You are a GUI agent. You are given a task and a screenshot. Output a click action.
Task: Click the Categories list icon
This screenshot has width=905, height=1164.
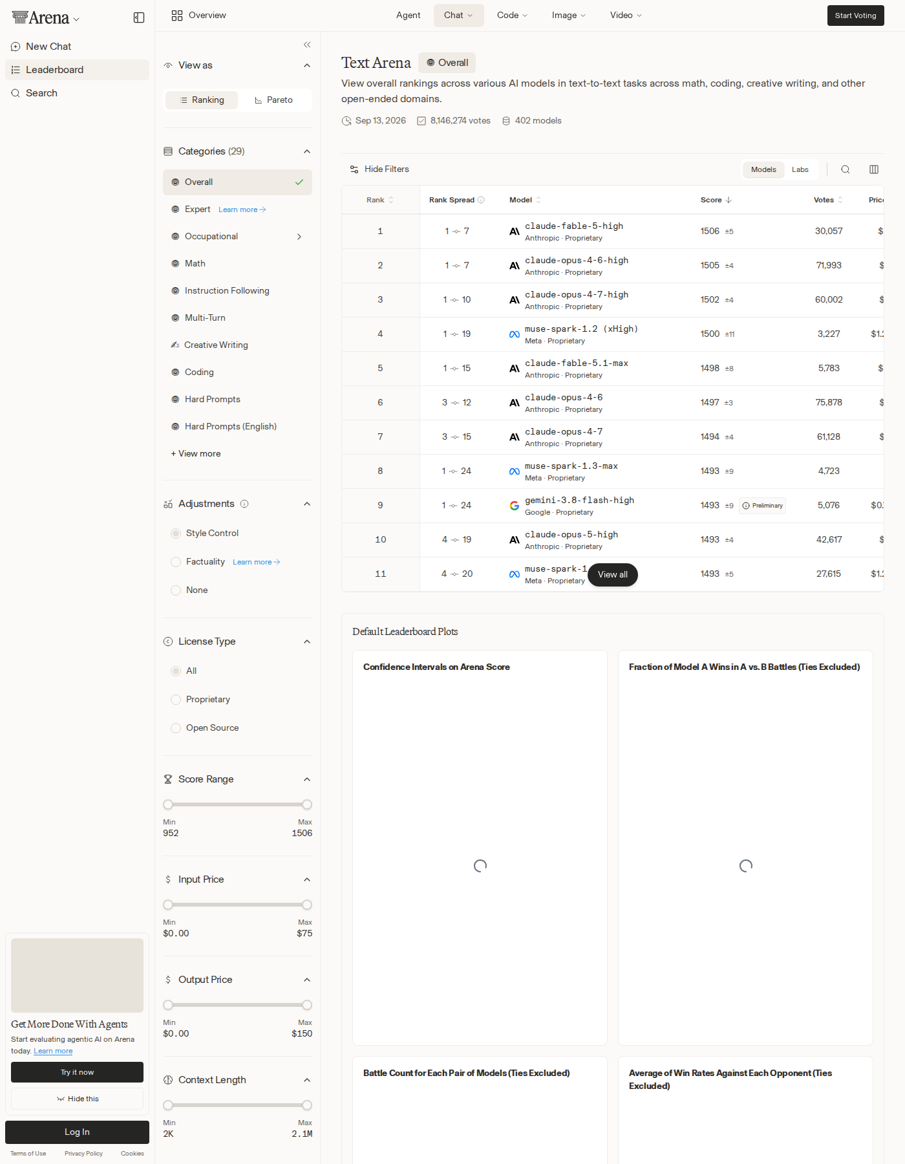coord(168,151)
